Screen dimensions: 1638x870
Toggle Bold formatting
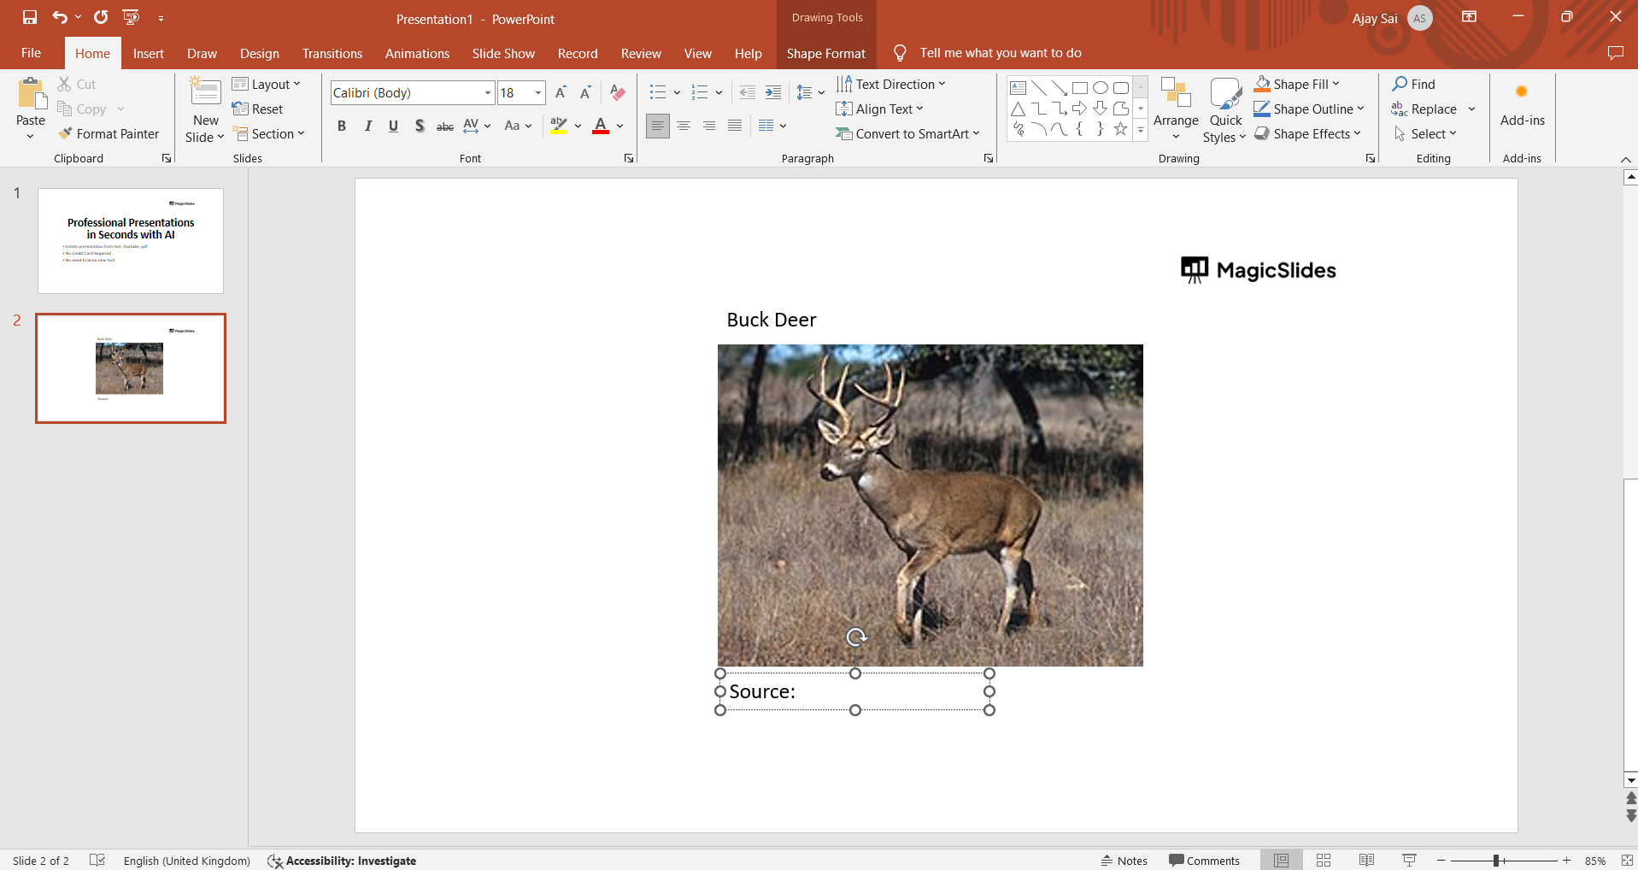(x=342, y=126)
